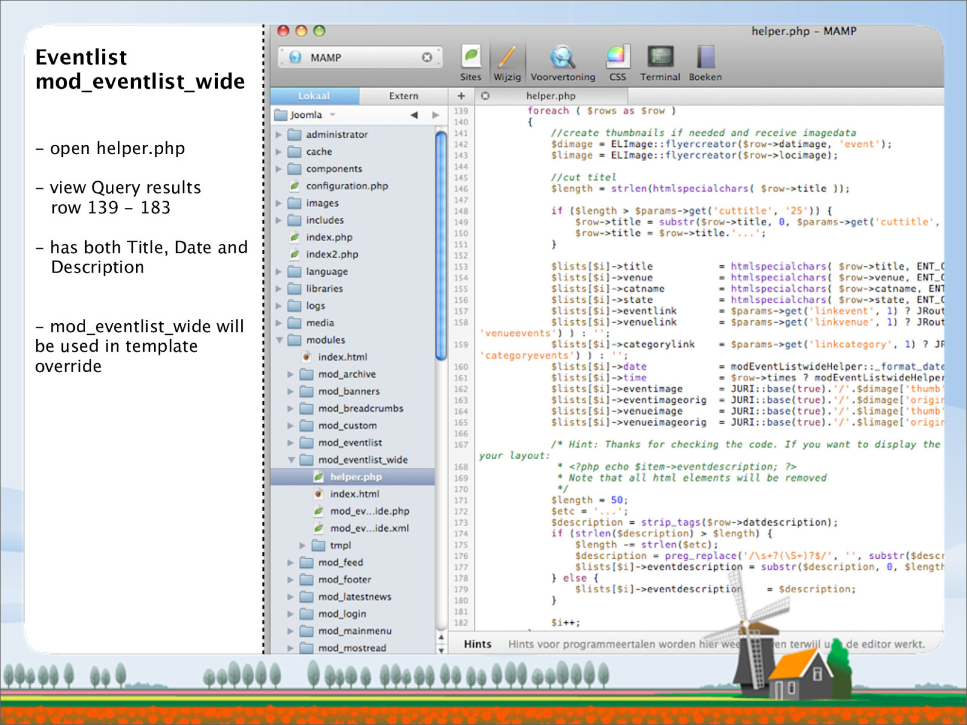Click the '$i++;' code line
The image size is (967, 725).
pos(565,622)
